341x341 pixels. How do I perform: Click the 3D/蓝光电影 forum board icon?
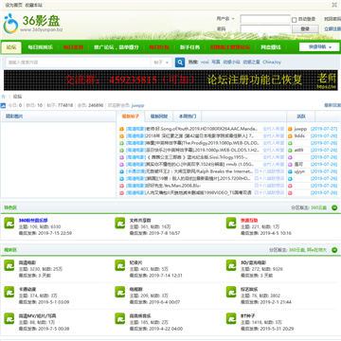231,265
